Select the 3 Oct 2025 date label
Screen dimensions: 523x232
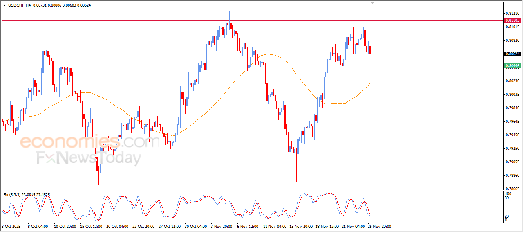12,226
